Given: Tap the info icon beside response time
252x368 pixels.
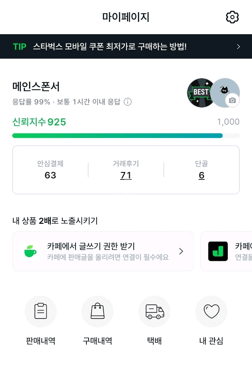Looking at the screenshot, I should pos(127,102).
